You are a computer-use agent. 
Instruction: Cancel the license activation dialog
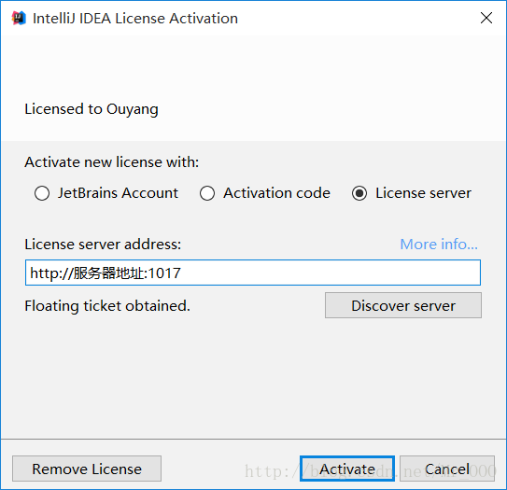447,469
